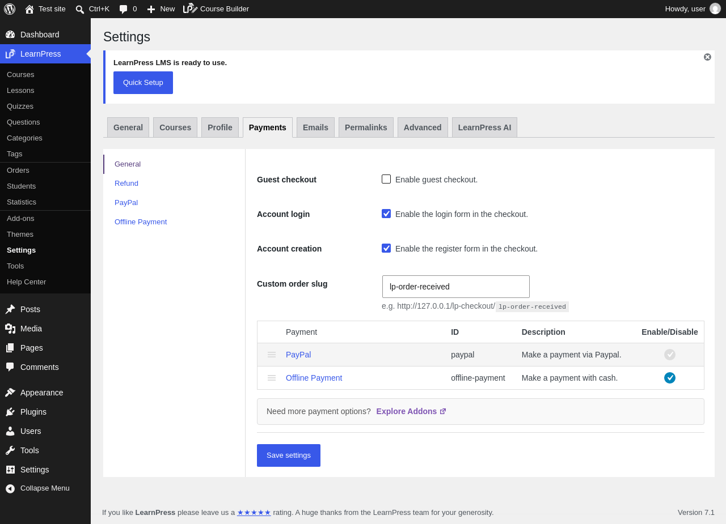Image resolution: width=726 pixels, height=524 pixels.
Task: Open the Permalinks settings tab
Action: (x=366, y=127)
